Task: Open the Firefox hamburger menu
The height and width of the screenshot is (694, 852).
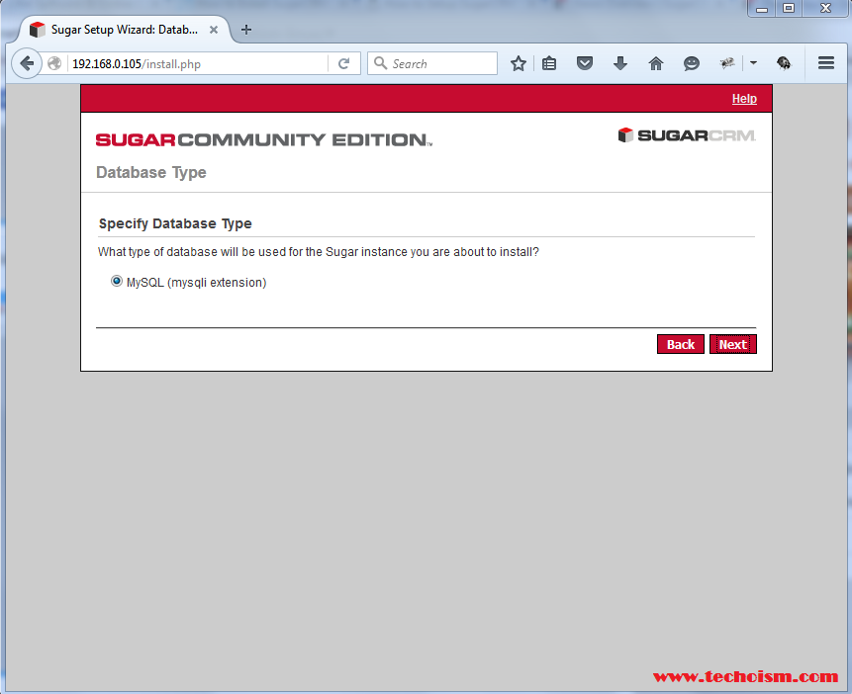Action: point(826,63)
